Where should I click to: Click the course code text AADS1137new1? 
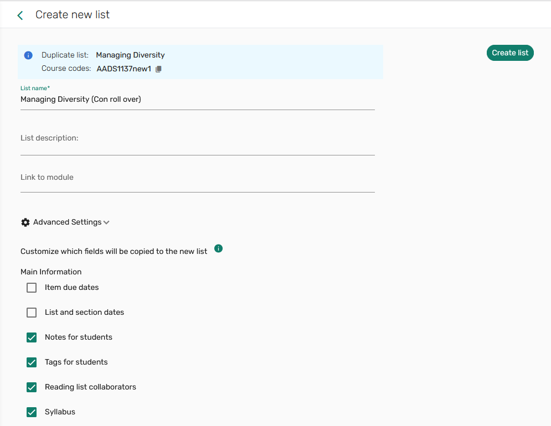pos(123,69)
